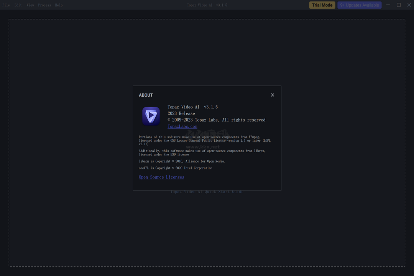Open the Open Source Licenses link
414x276 pixels.
pyautogui.click(x=162, y=177)
